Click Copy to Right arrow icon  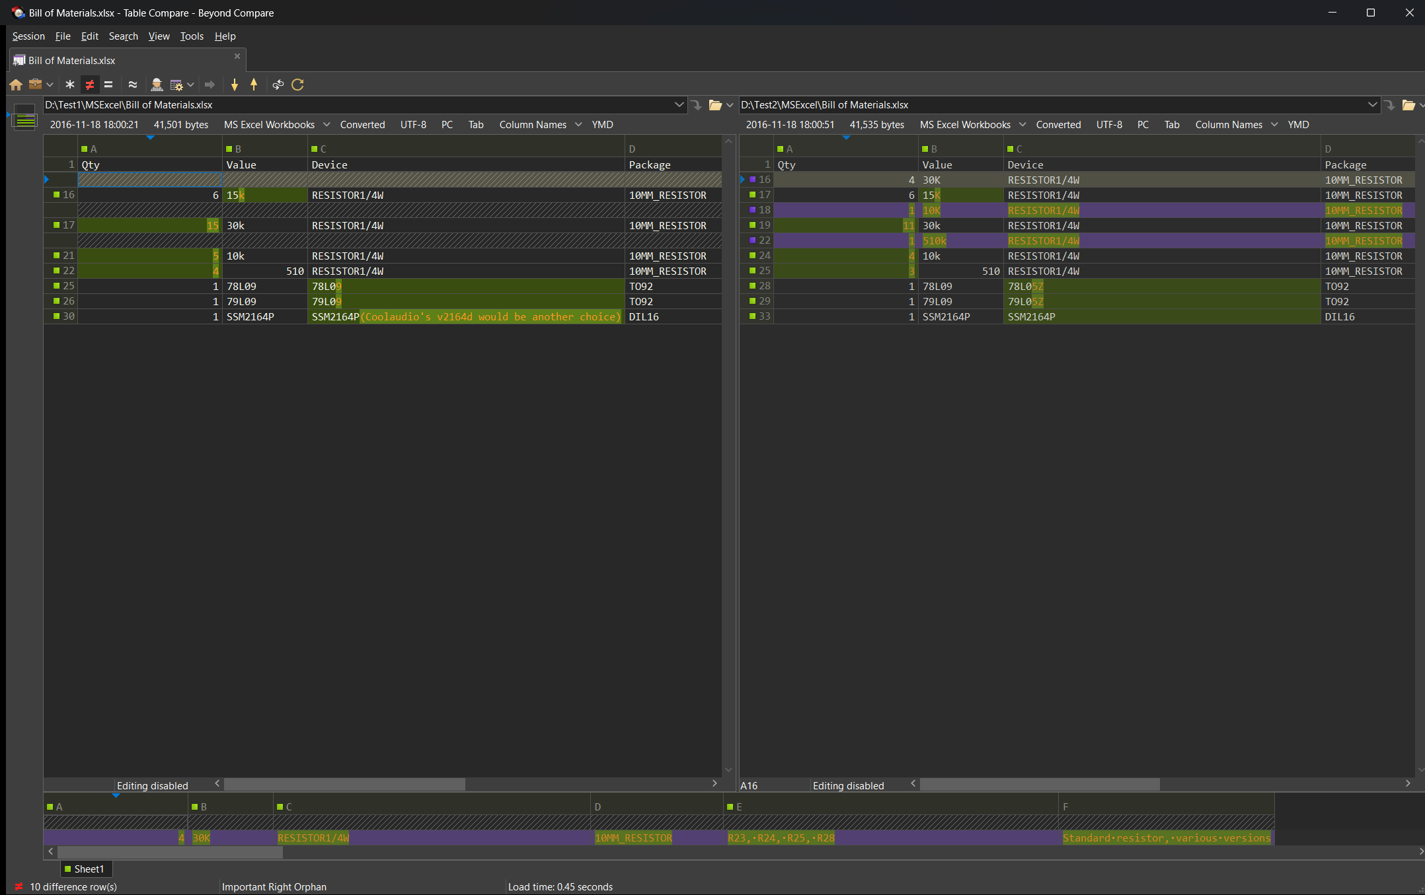pos(210,85)
